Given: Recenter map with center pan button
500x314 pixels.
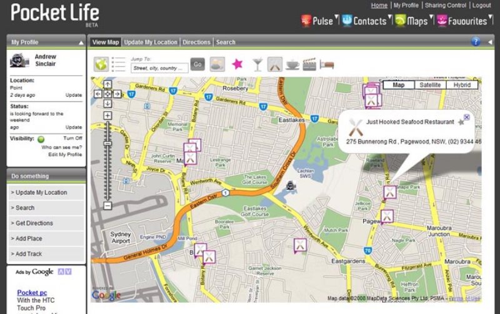Looking at the screenshot, I should 107,94.
